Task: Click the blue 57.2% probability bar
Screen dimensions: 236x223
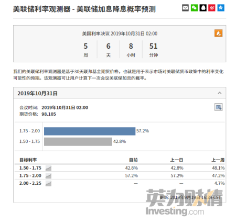Action: (x=90, y=131)
